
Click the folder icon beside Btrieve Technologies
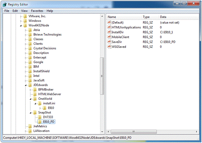[30, 35]
